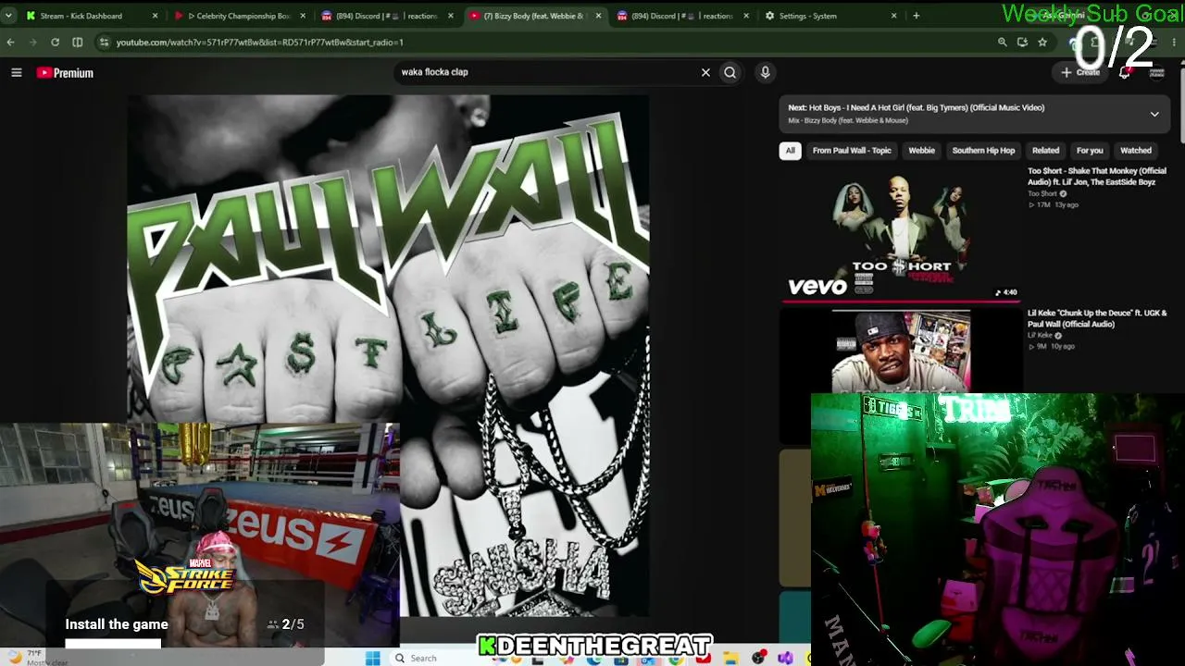Open OBS Studio from the taskbar
This screenshot has height=666, width=1185.
point(759,658)
